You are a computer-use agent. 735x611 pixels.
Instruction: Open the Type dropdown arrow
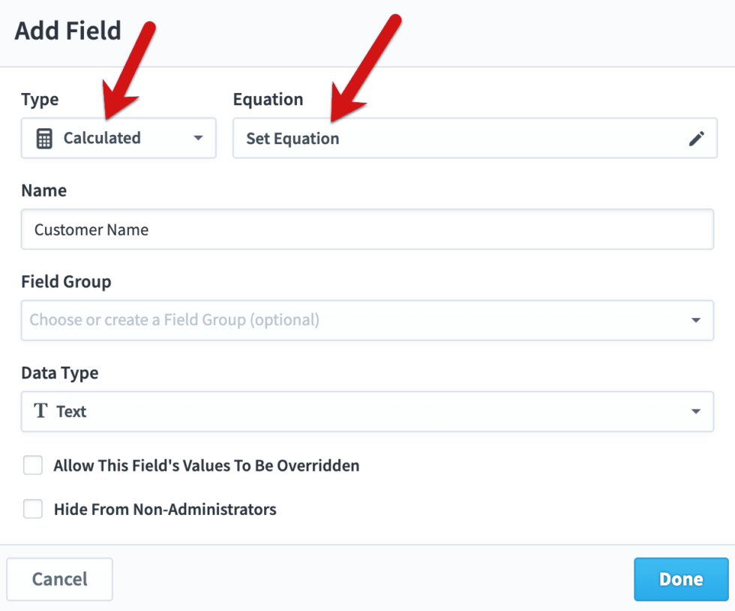[x=198, y=138]
